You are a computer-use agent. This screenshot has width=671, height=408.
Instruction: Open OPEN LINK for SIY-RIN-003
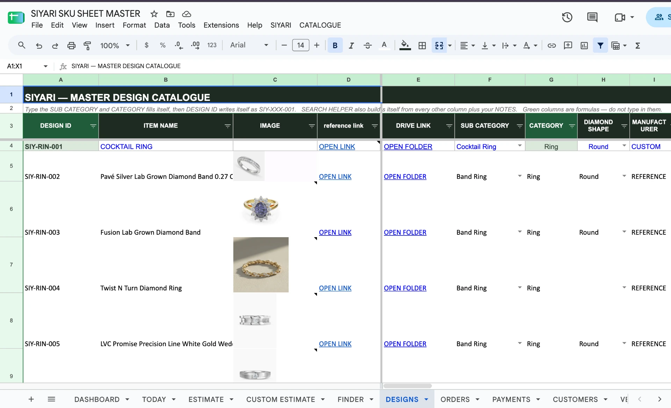click(335, 232)
